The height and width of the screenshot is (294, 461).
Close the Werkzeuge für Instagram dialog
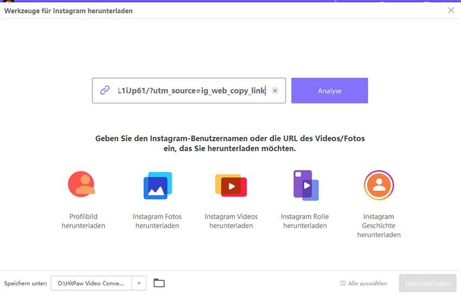(451, 10)
